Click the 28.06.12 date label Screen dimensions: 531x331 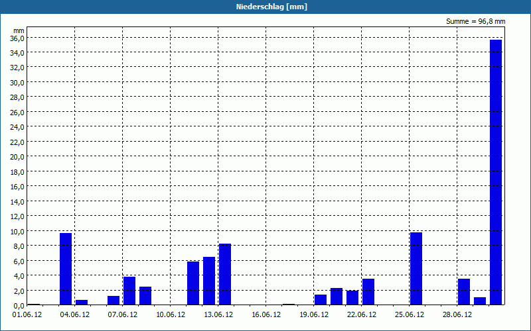pyautogui.click(x=457, y=315)
